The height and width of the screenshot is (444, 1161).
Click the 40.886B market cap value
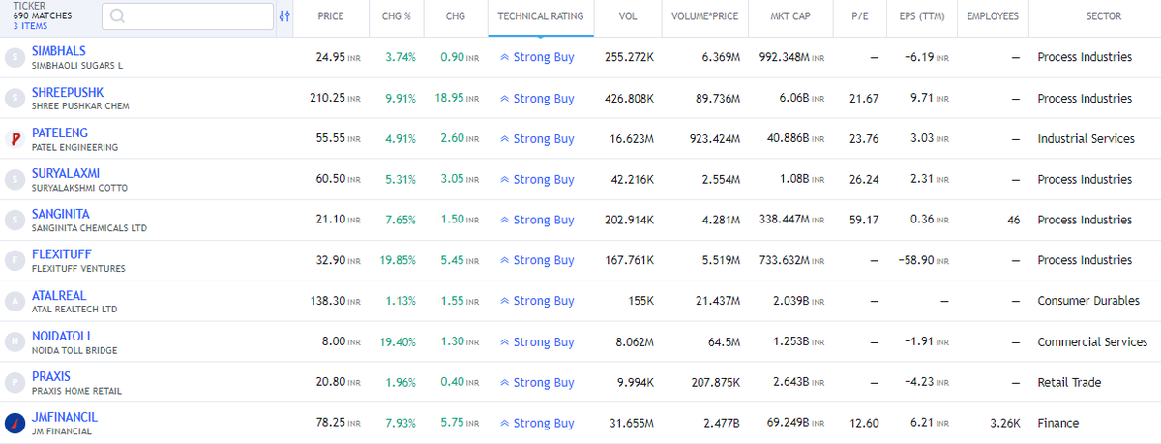pos(796,138)
